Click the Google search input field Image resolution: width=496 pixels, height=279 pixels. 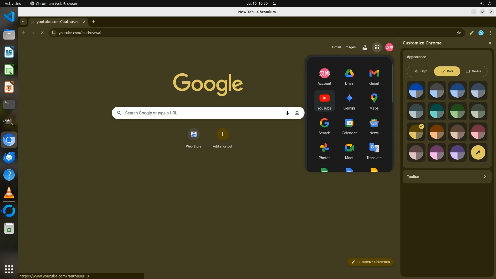pos(202,113)
